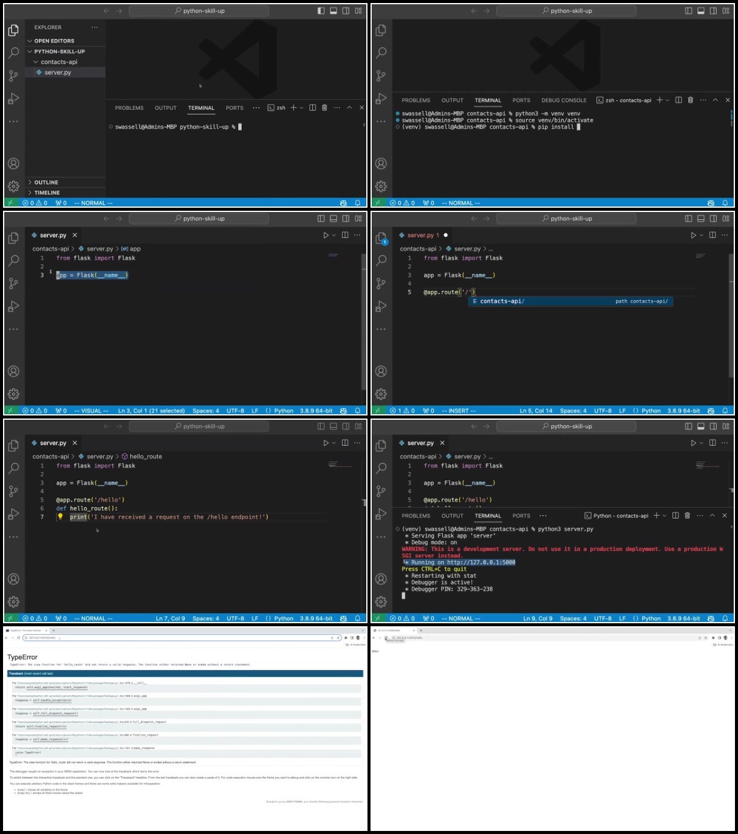Click python-skill-up search box in Explorer-sidebar window
Screen dimensions: 738x834
pos(199,11)
